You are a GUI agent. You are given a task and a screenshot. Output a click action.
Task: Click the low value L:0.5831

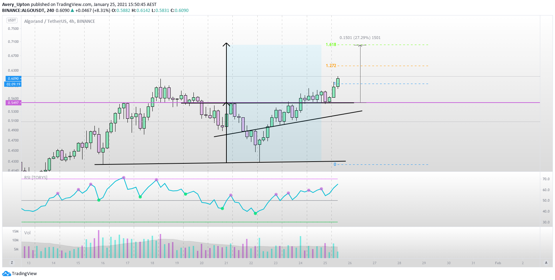[160, 11]
